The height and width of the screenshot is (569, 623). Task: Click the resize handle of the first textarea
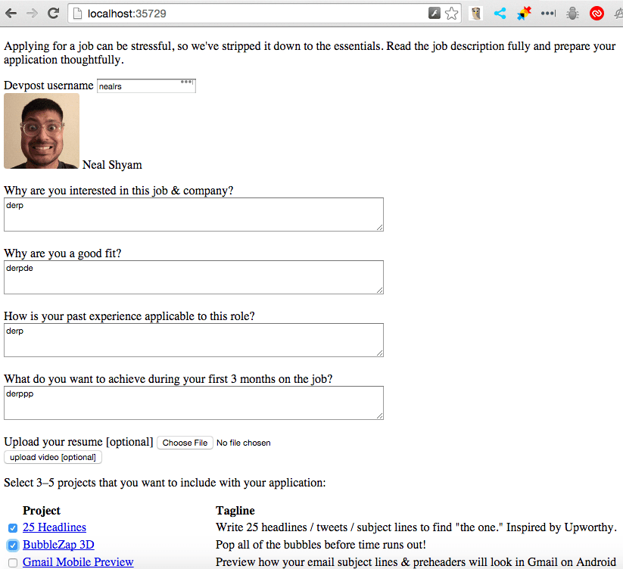tap(380, 227)
